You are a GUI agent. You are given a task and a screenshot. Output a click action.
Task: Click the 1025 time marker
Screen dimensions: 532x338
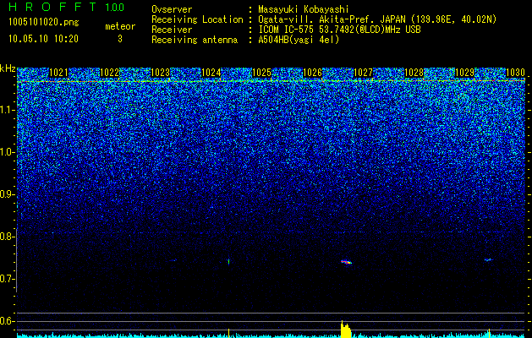click(x=262, y=73)
